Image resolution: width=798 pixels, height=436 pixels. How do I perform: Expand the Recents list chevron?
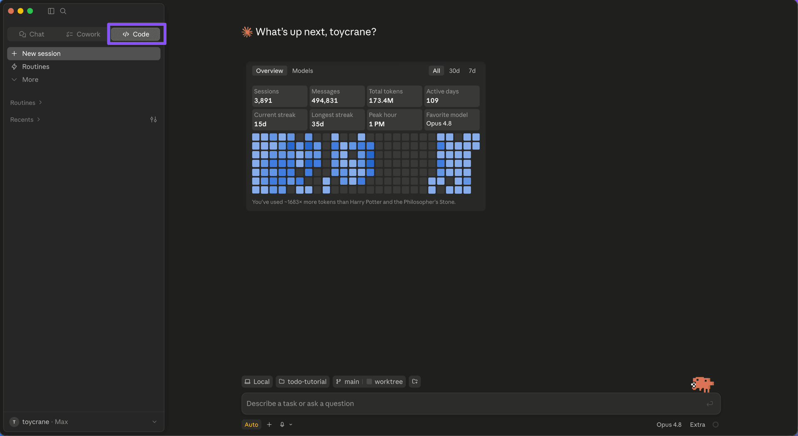[39, 119]
